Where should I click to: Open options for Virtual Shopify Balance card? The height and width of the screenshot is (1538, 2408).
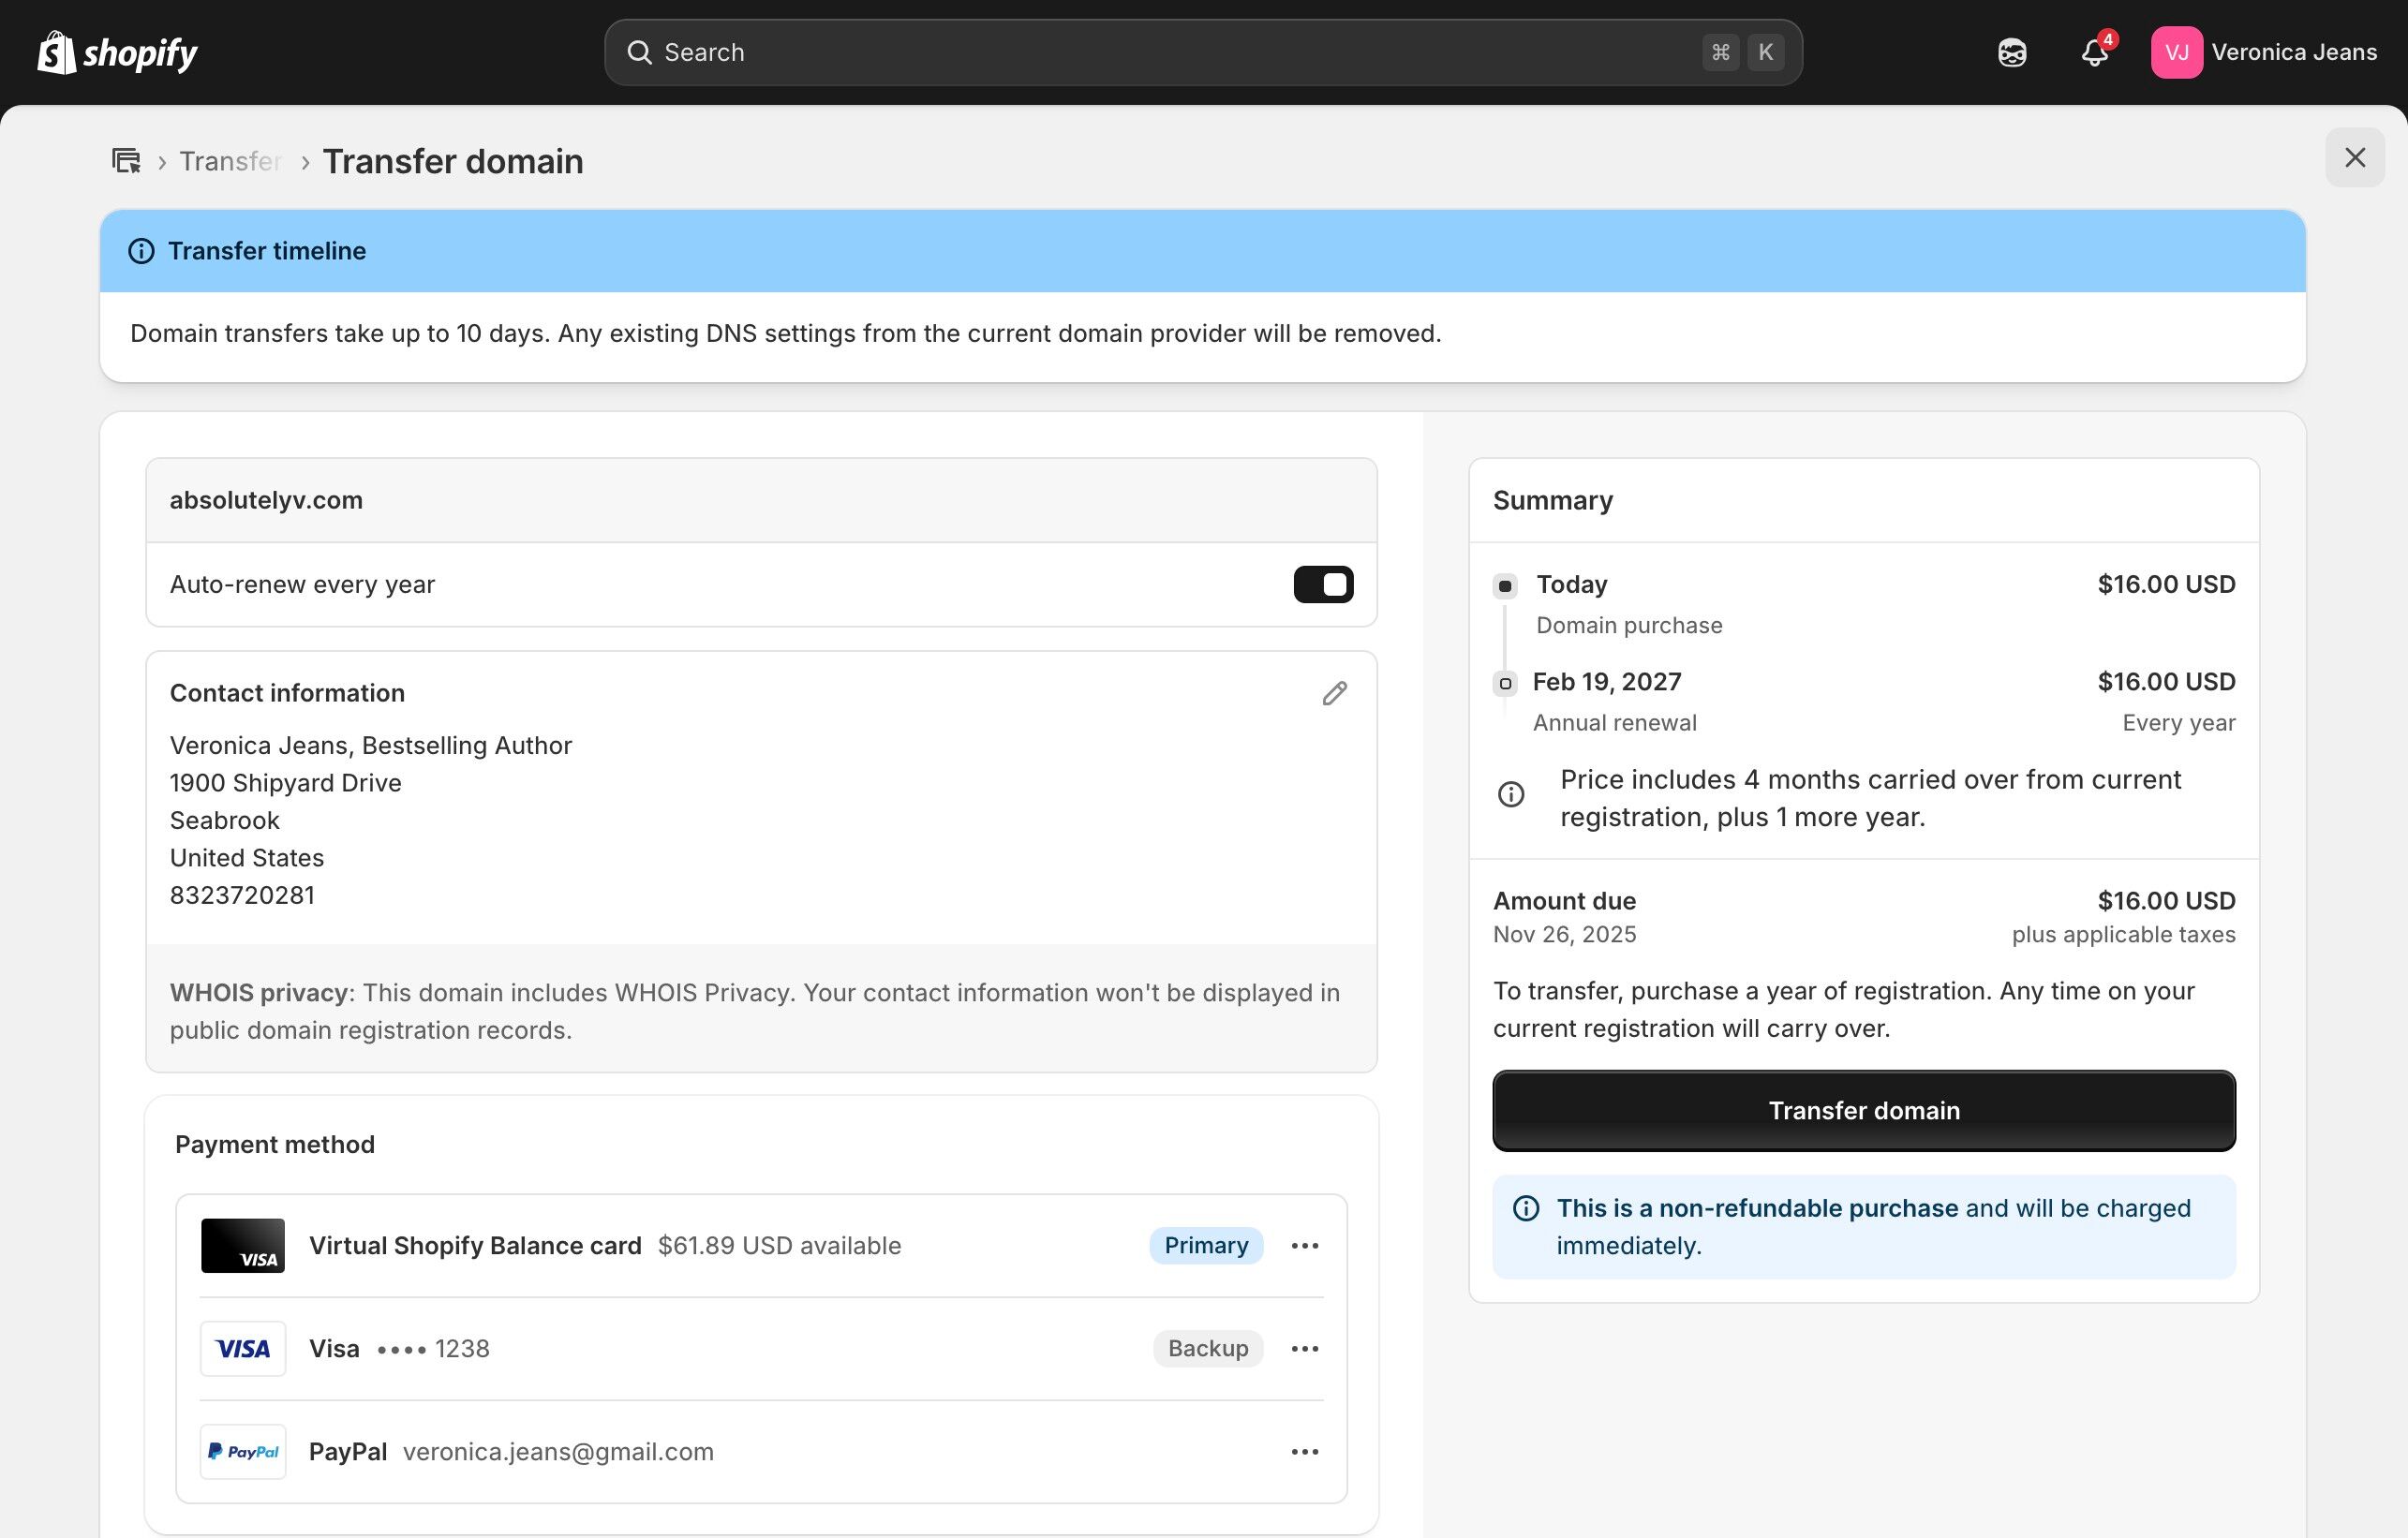1304,1245
